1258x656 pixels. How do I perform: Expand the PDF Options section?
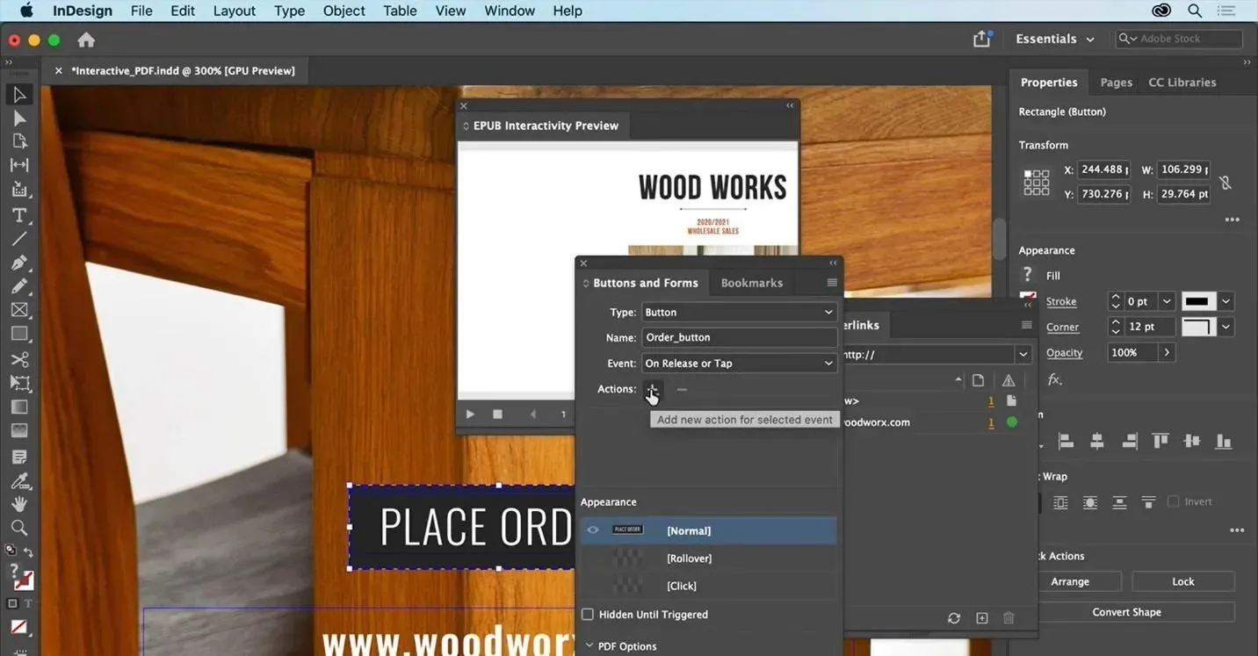[589, 645]
